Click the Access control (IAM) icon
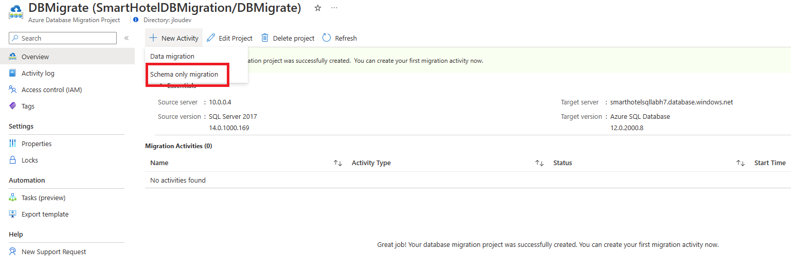Image resolution: width=791 pixels, height=268 pixels. pyautogui.click(x=13, y=90)
